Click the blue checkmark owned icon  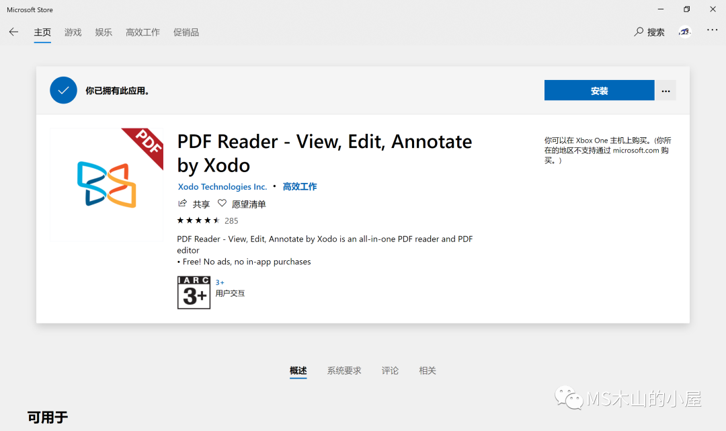click(x=63, y=90)
